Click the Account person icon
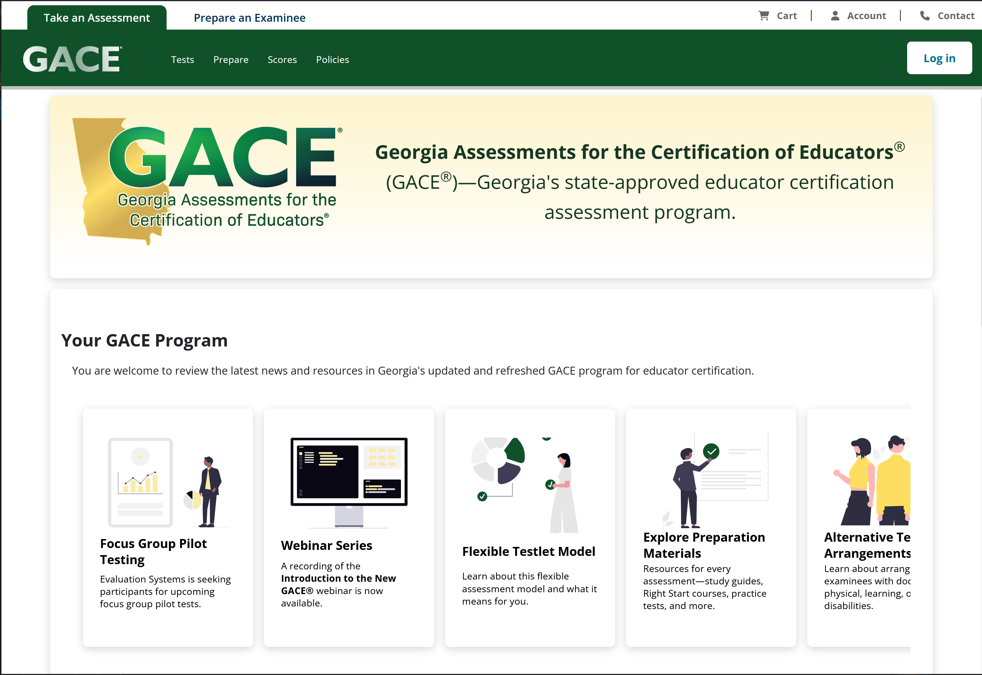Image resolution: width=982 pixels, height=675 pixels. 835,16
